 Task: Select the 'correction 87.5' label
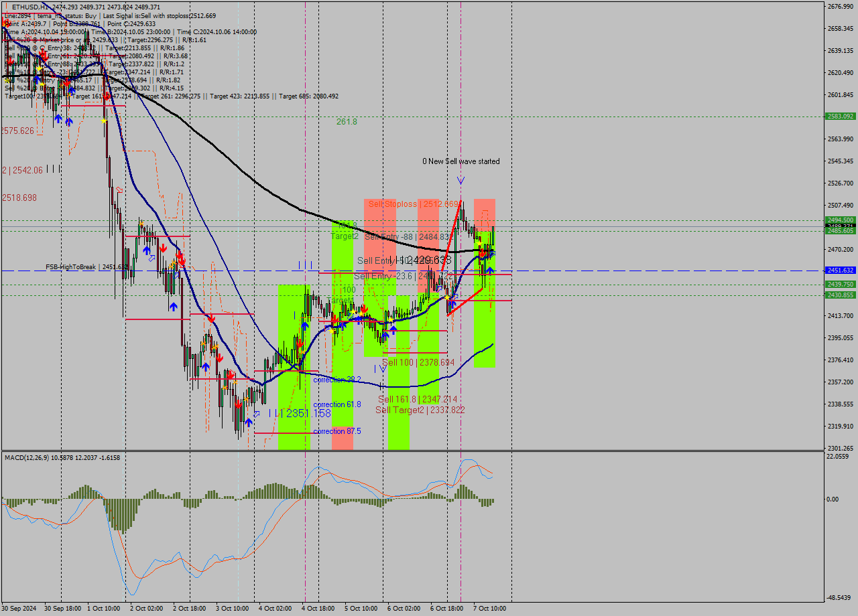pyautogui.click(x=337, y=431)
